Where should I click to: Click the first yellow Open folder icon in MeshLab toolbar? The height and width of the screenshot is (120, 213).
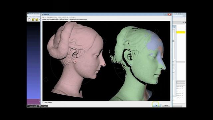[x=33, y=20]
